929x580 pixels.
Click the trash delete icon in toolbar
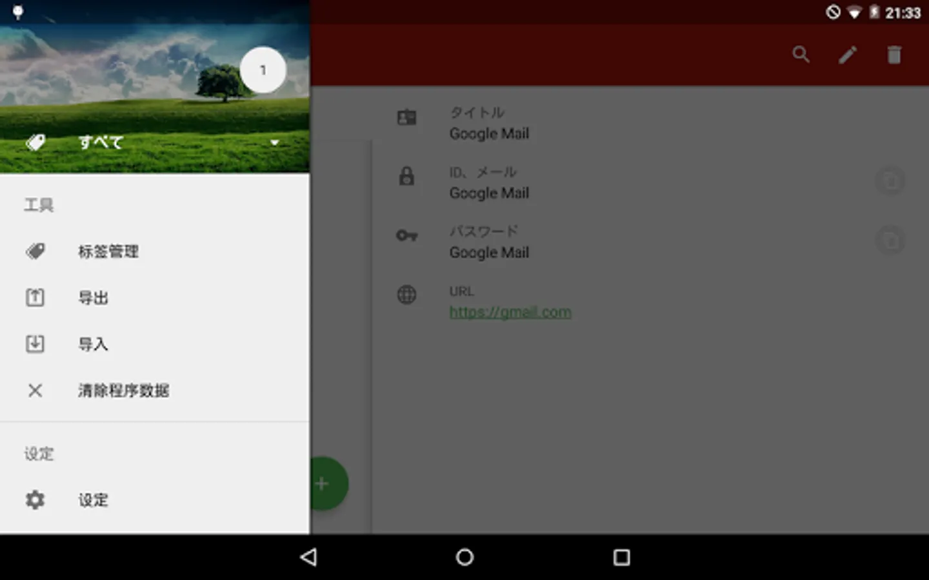(894, 55)
